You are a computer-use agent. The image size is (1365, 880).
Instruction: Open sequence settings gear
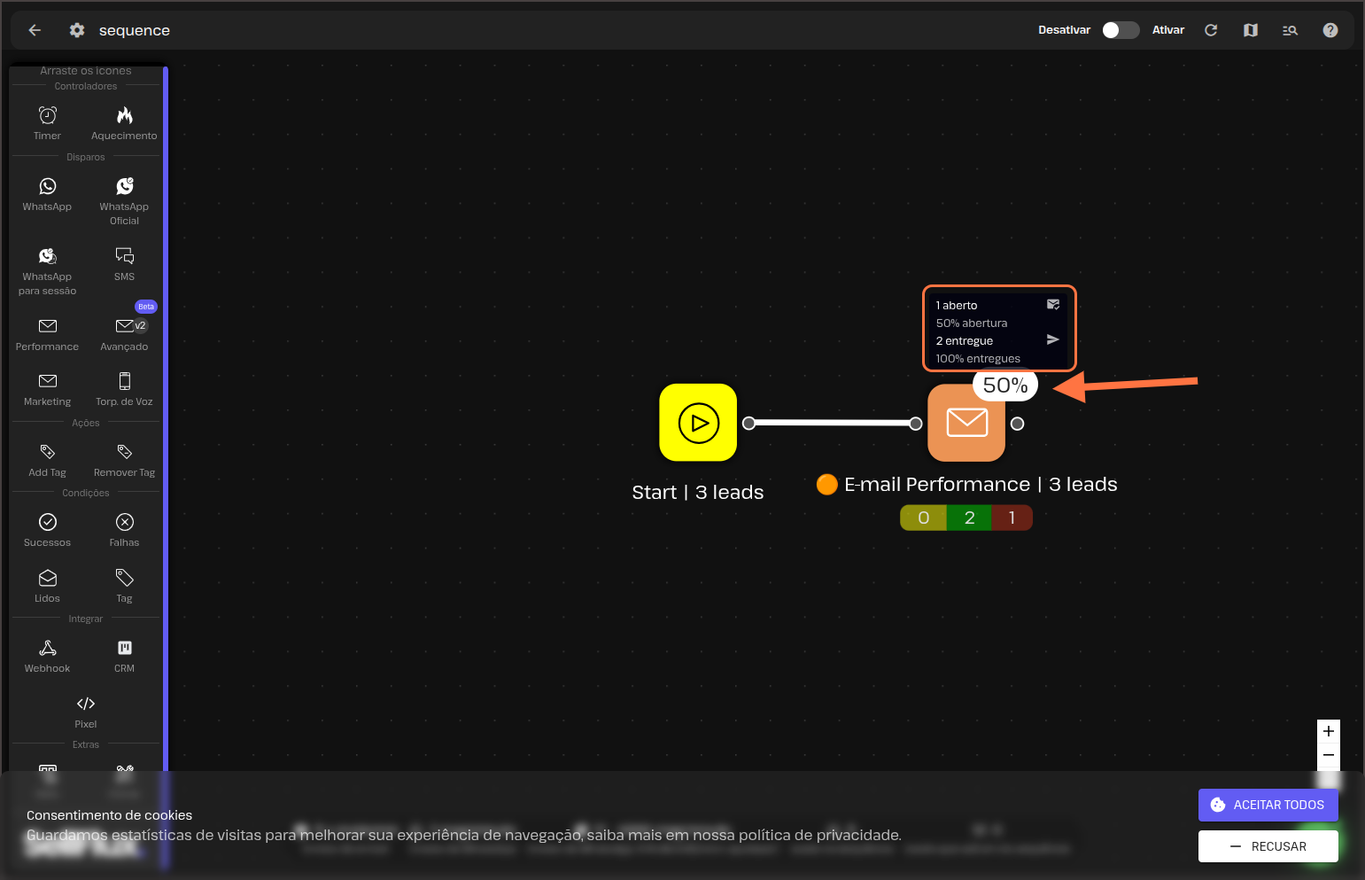[x=77, y=30]
